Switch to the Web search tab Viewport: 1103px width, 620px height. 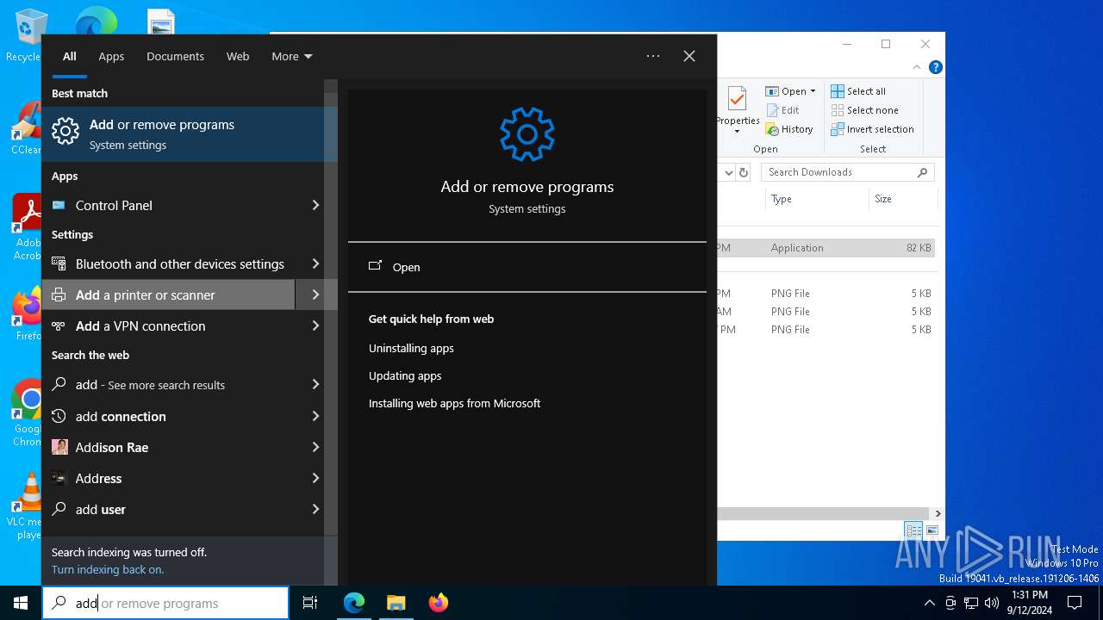[x=238, y=56]
